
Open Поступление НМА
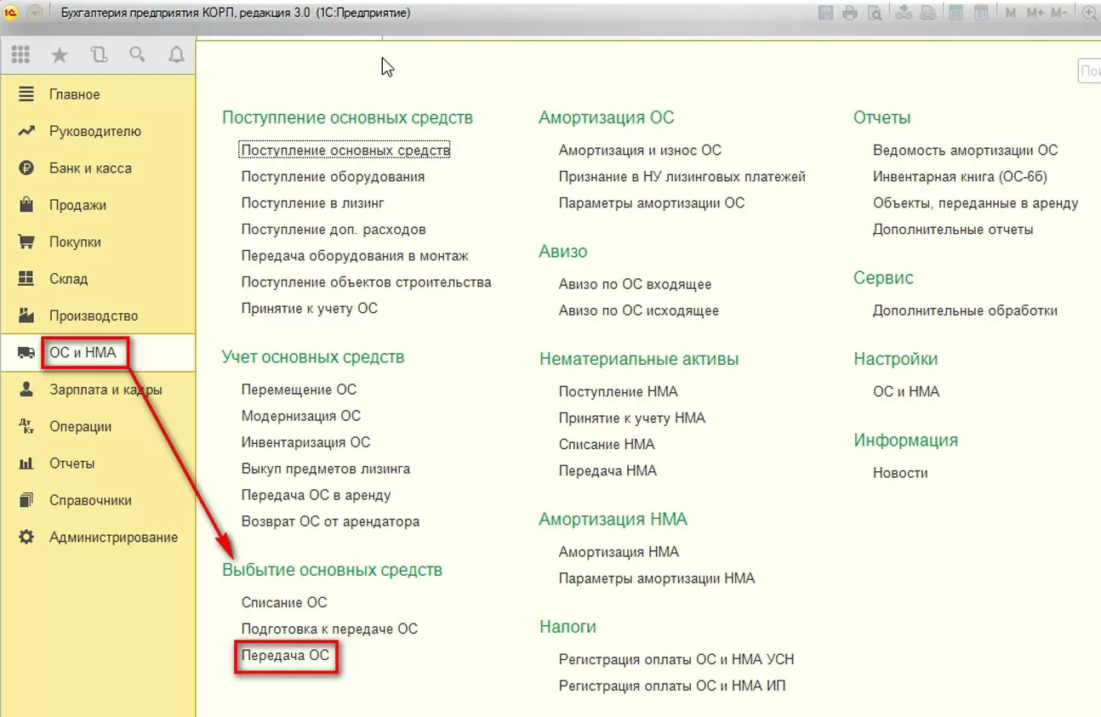618,392
